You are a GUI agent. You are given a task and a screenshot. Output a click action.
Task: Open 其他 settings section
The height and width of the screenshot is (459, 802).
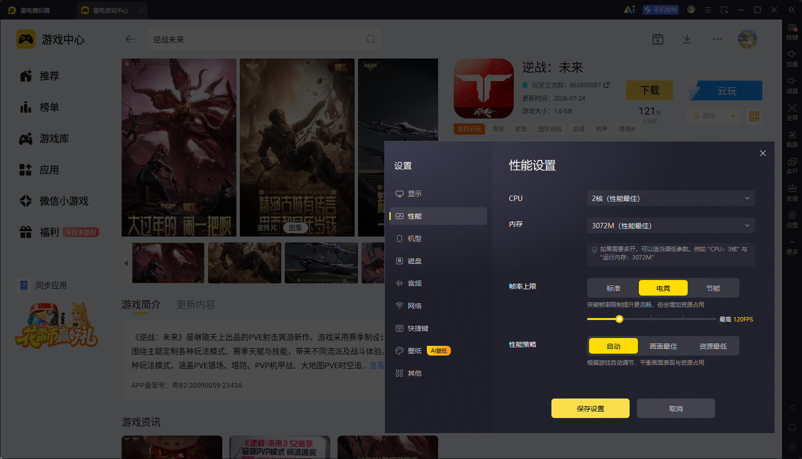pos(438,373)
